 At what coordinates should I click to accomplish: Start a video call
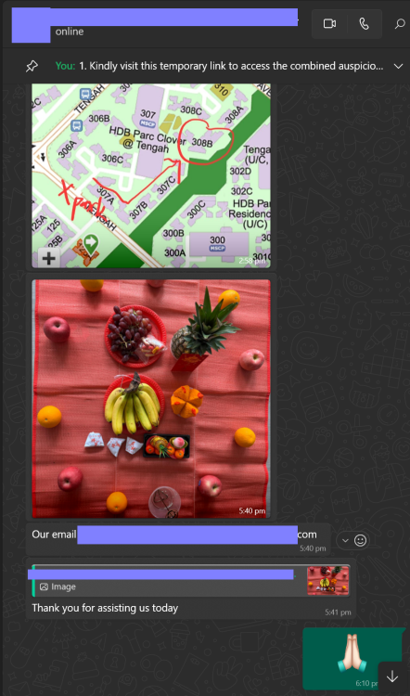pos(329,24)
